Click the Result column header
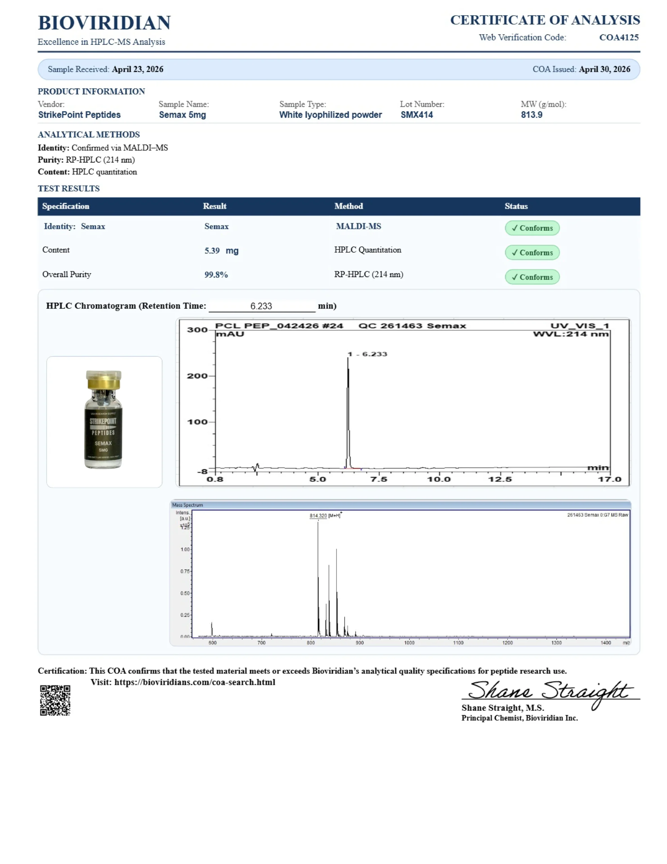 coord(215,206)
